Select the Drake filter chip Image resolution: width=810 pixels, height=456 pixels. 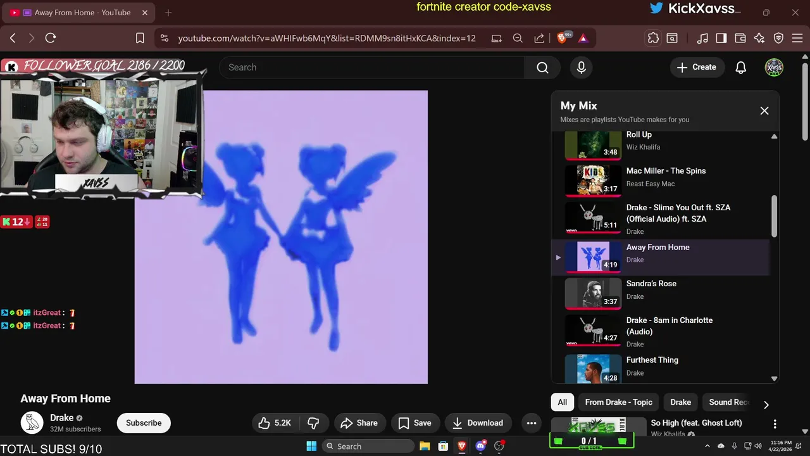[x=681, y=402]
